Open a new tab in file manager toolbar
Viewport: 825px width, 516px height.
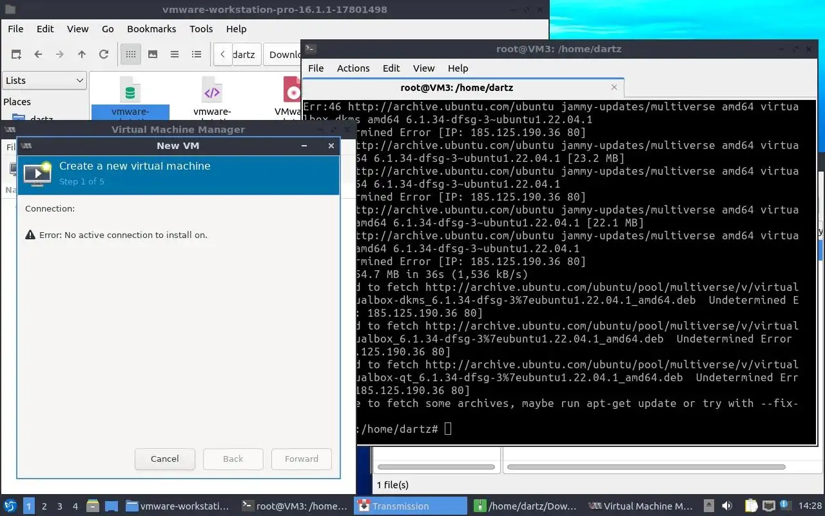16,54
